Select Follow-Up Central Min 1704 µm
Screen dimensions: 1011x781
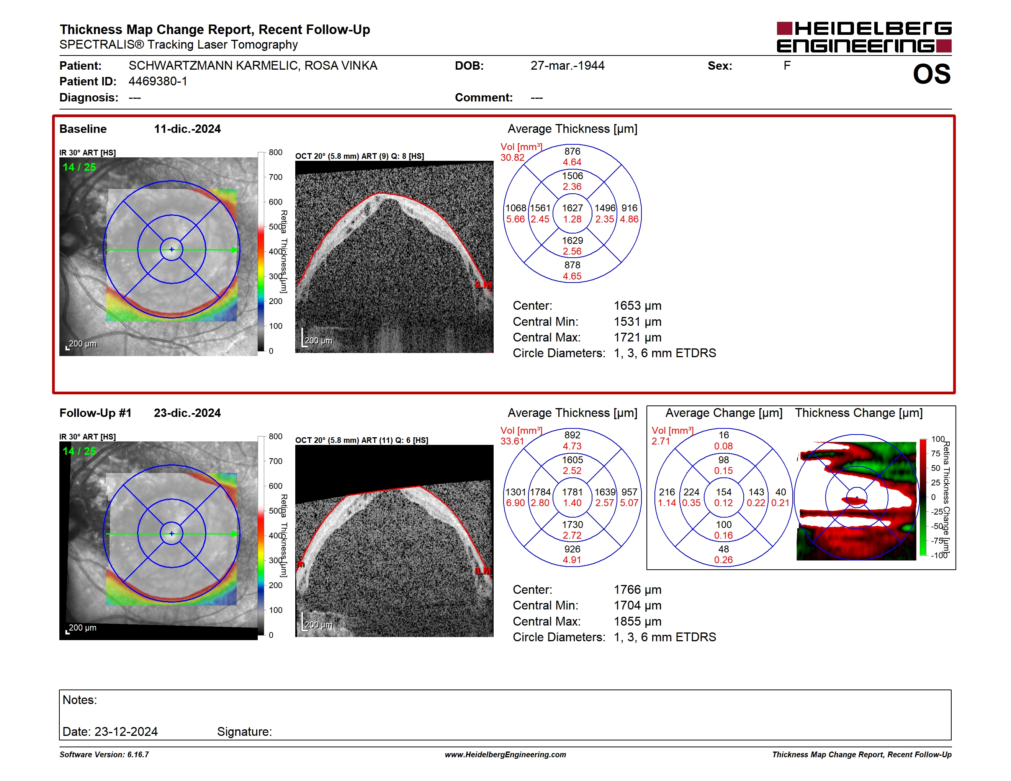pos(638,606)
